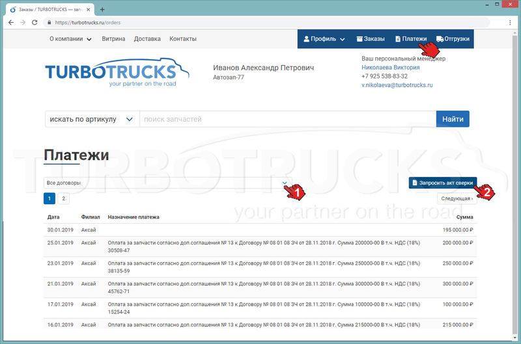Open the Профиль dropdown
The width and height of the screenshot is (521, 344).
pos(324,39)
